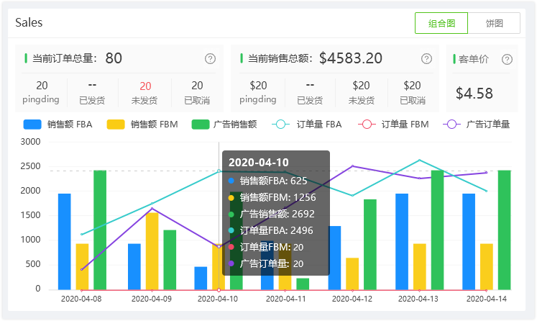Click the green 广告销售额 legend swatch
The image size is (537, 321).
pyautogui.click(x=201, y=124)
